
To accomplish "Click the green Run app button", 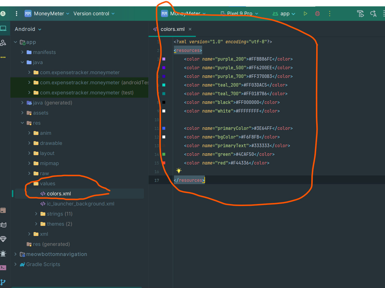I will (305, 14).
